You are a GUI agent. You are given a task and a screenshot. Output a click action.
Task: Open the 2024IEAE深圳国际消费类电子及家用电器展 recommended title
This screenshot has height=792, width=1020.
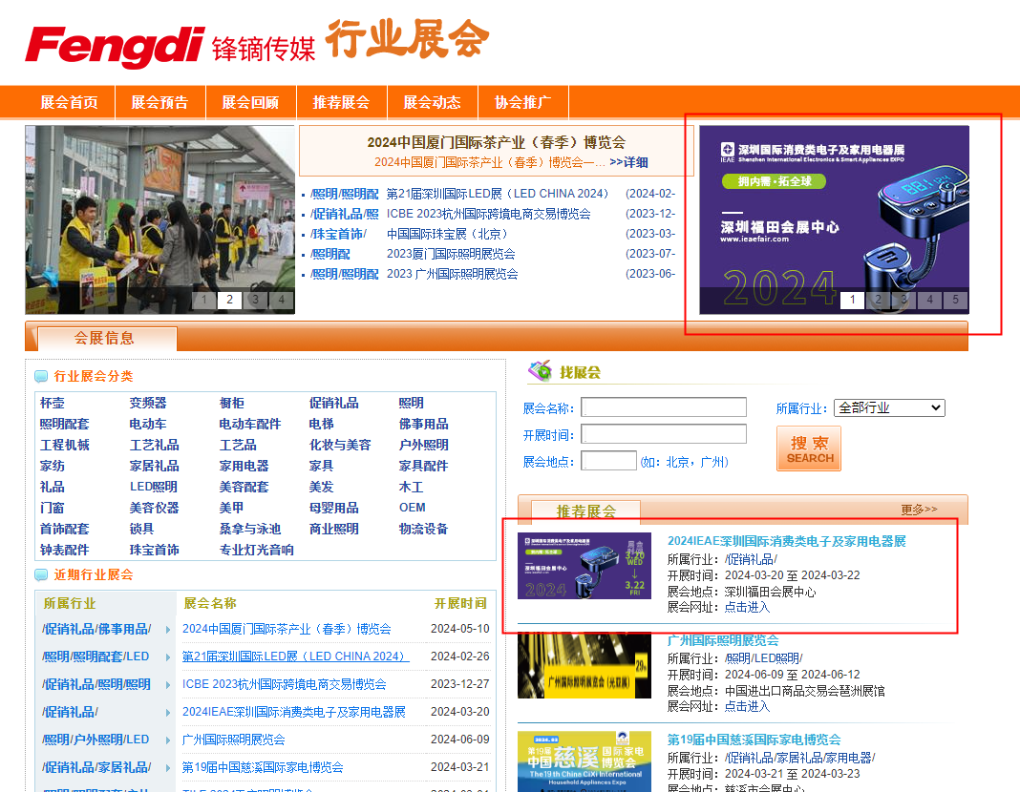point(786,541)
